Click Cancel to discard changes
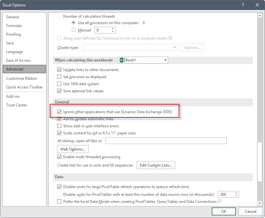This screenshot has height=218, width=265. click(x=251, y=211)
